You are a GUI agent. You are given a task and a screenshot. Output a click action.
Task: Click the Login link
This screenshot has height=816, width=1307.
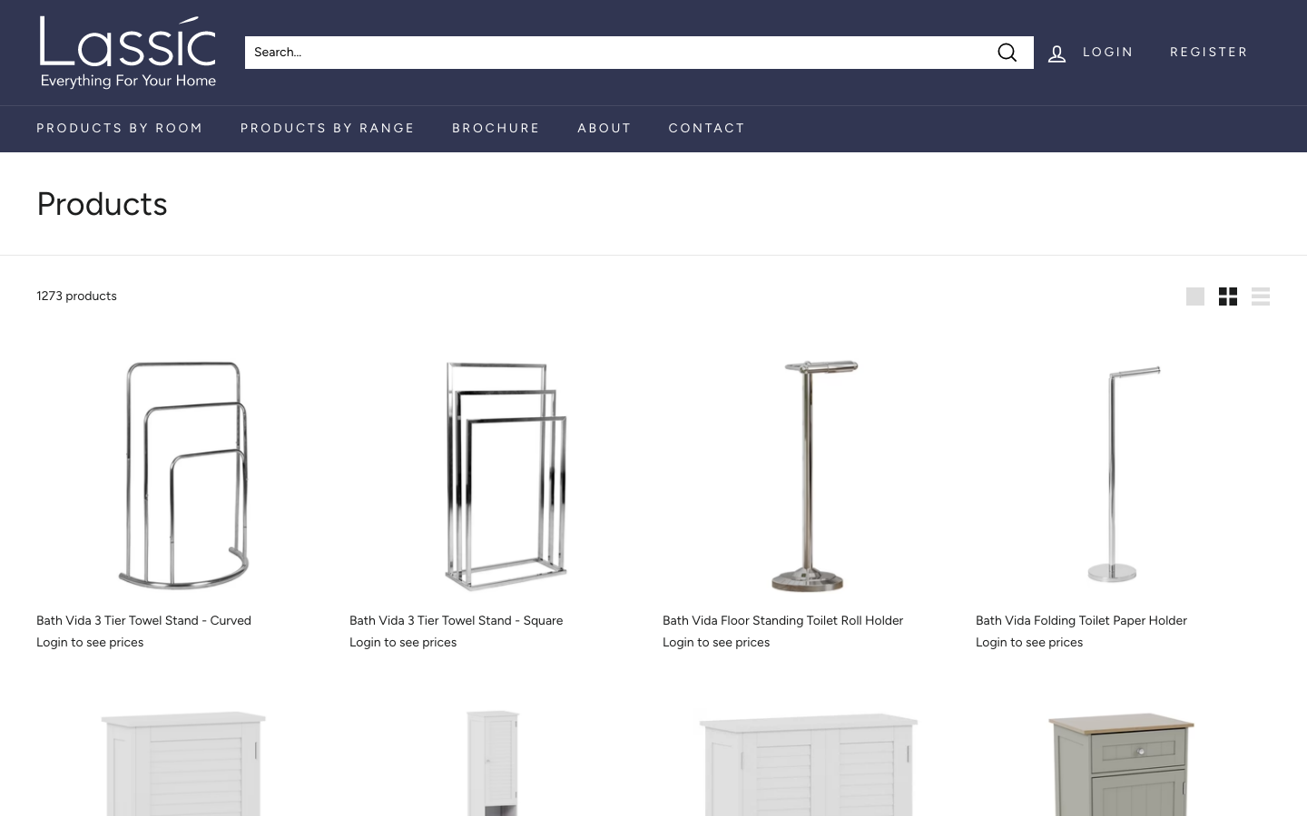[1108, 53]
